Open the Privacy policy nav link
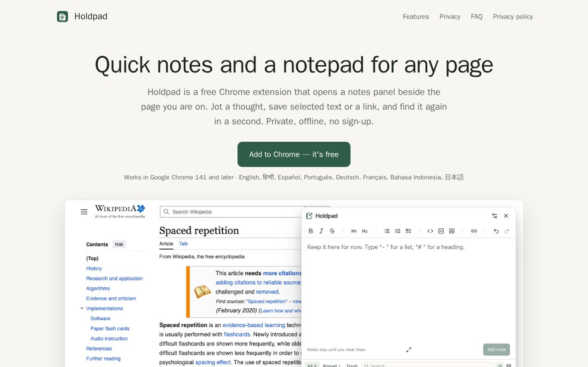 (513, 17)
